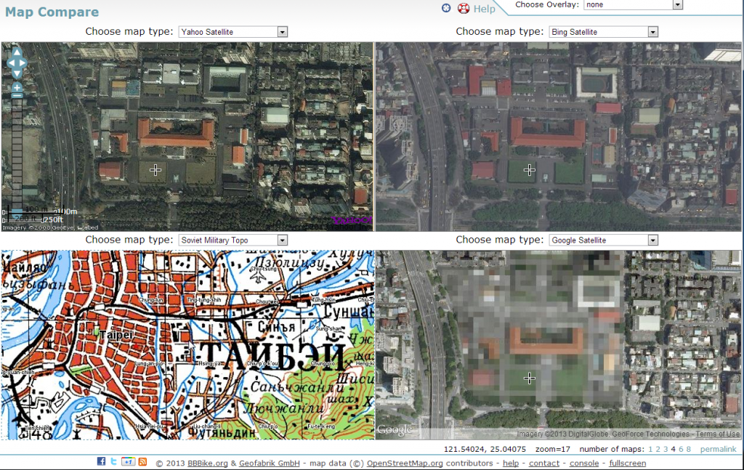Open the OpenStreetMap.org footer link
The width and height of the screenshot is (744, 470).
coord(405,463)
